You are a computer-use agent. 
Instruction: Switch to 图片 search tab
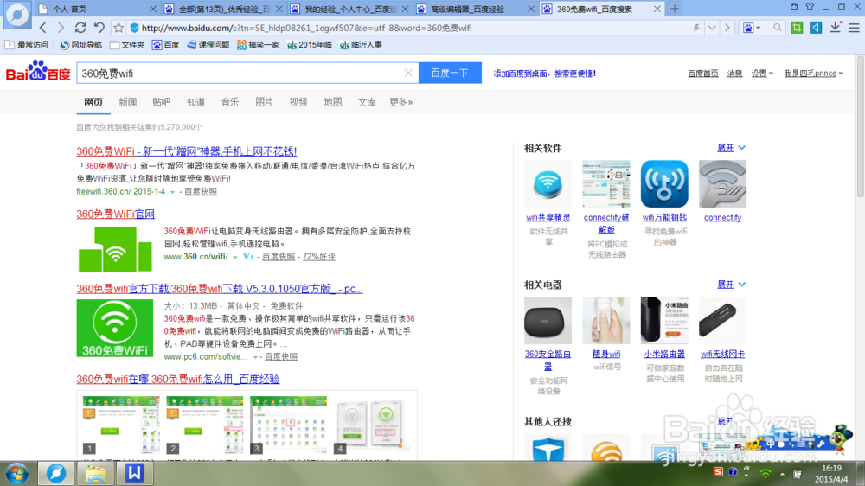264,102
